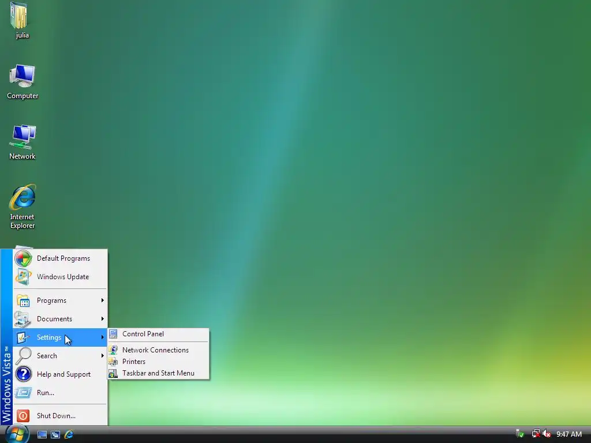The height and width of the screenshot is (443, 591).
Task: Click the Search magnifier icon
Action: point(23,355)
